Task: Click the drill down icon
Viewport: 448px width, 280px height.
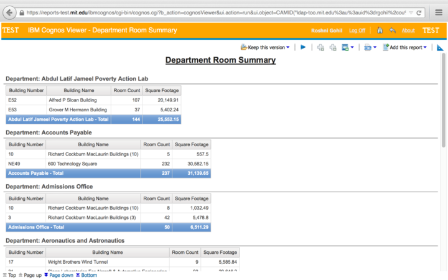Action: click(x=320, y=47)
